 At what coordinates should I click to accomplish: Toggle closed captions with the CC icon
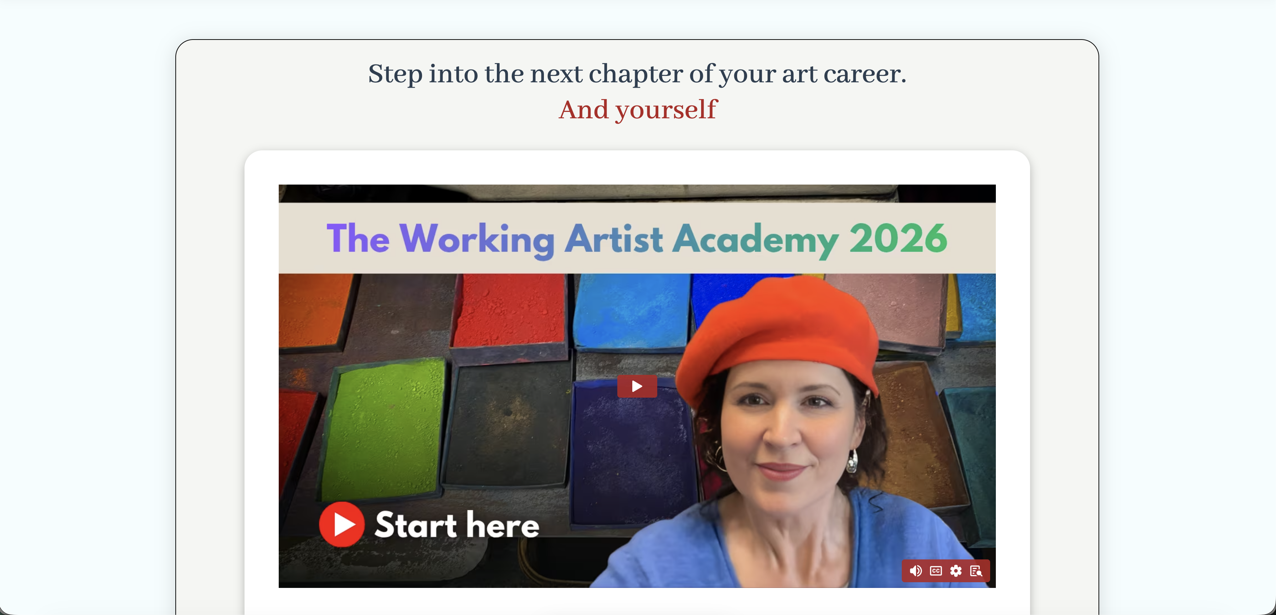(936, 571)
